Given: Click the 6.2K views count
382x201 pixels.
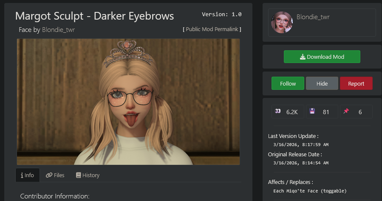Looking at the screenshot, I should click(x=292, y=112).
